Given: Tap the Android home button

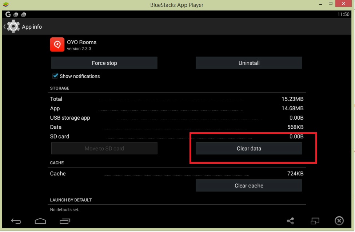Looking at the screenshot, I should pyautogui.click(x=40, y=221).
